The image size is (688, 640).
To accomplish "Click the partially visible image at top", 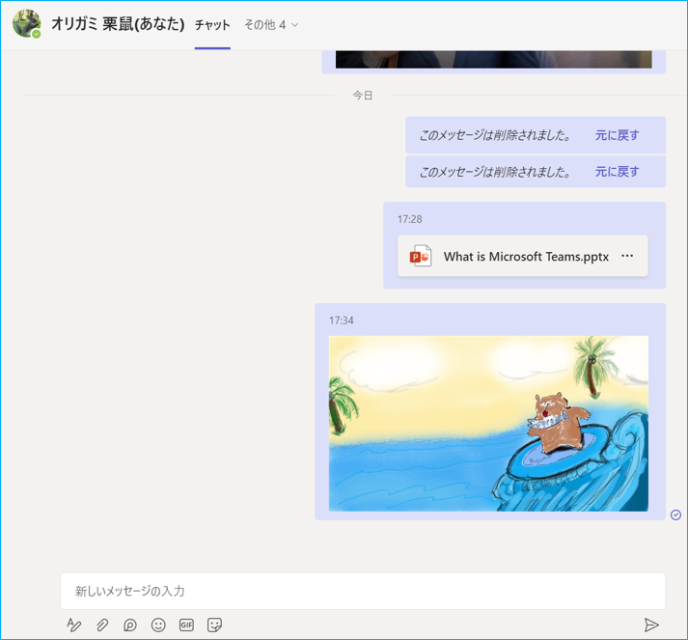I will (x=493, y=60).
